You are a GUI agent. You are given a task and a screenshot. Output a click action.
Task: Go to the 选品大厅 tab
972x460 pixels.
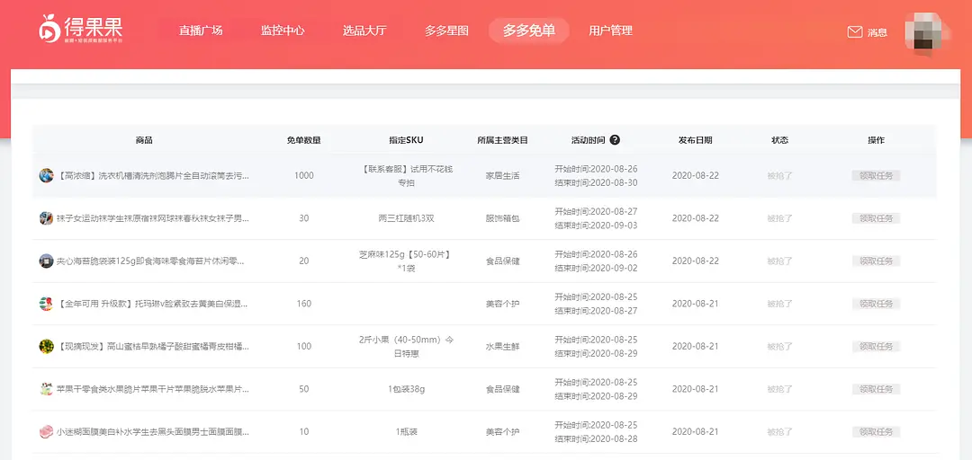coord(364,31)
